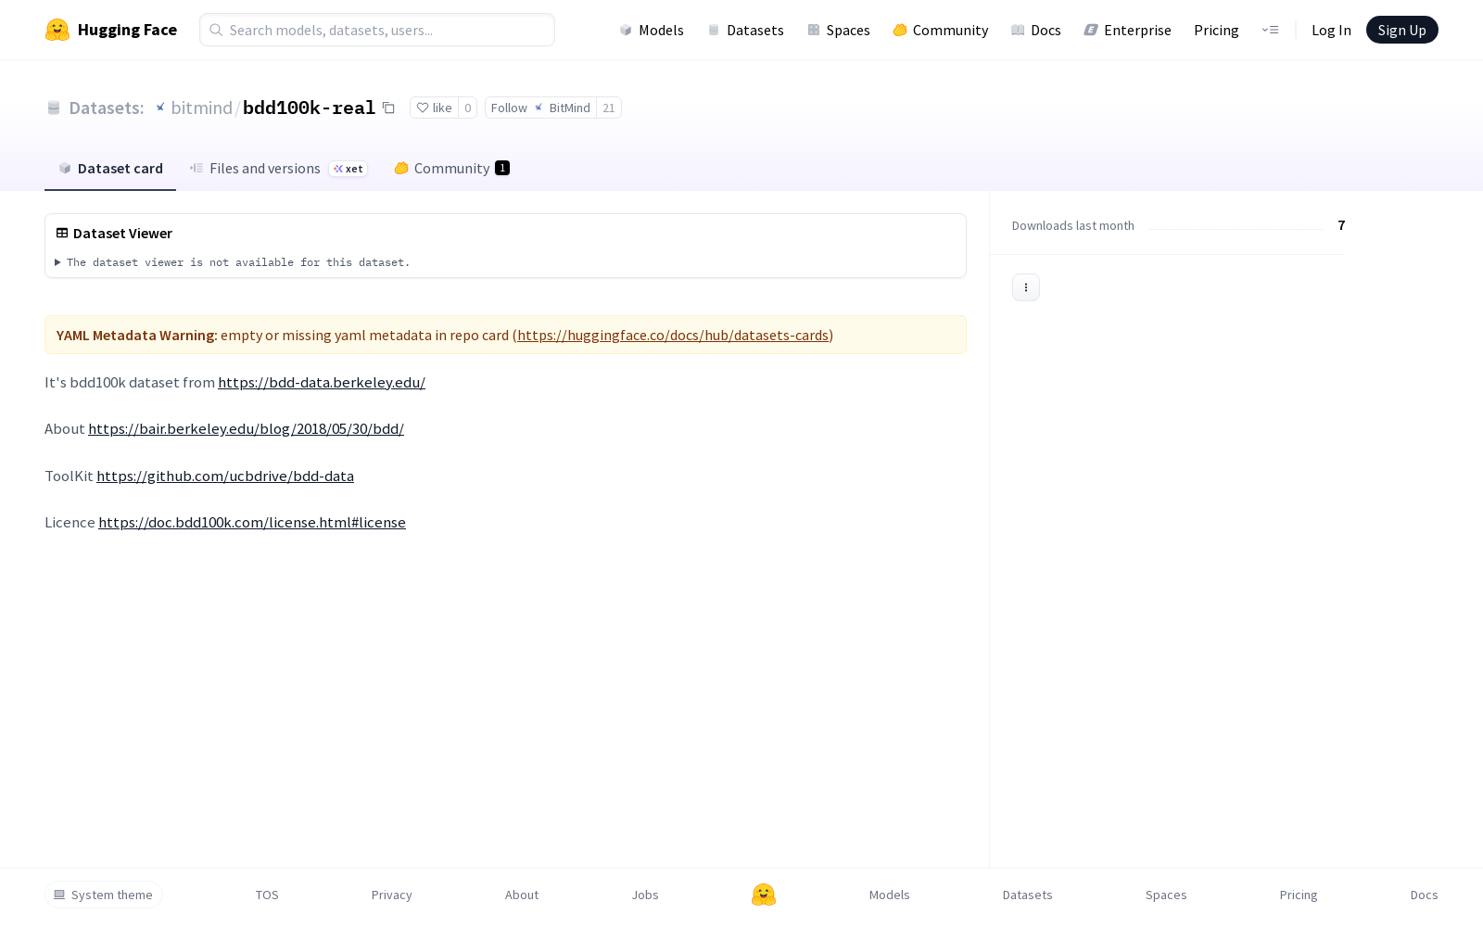Focus the search models, datasets, users field
Viewport: 1483px width, 927px height.
(377, 30)
